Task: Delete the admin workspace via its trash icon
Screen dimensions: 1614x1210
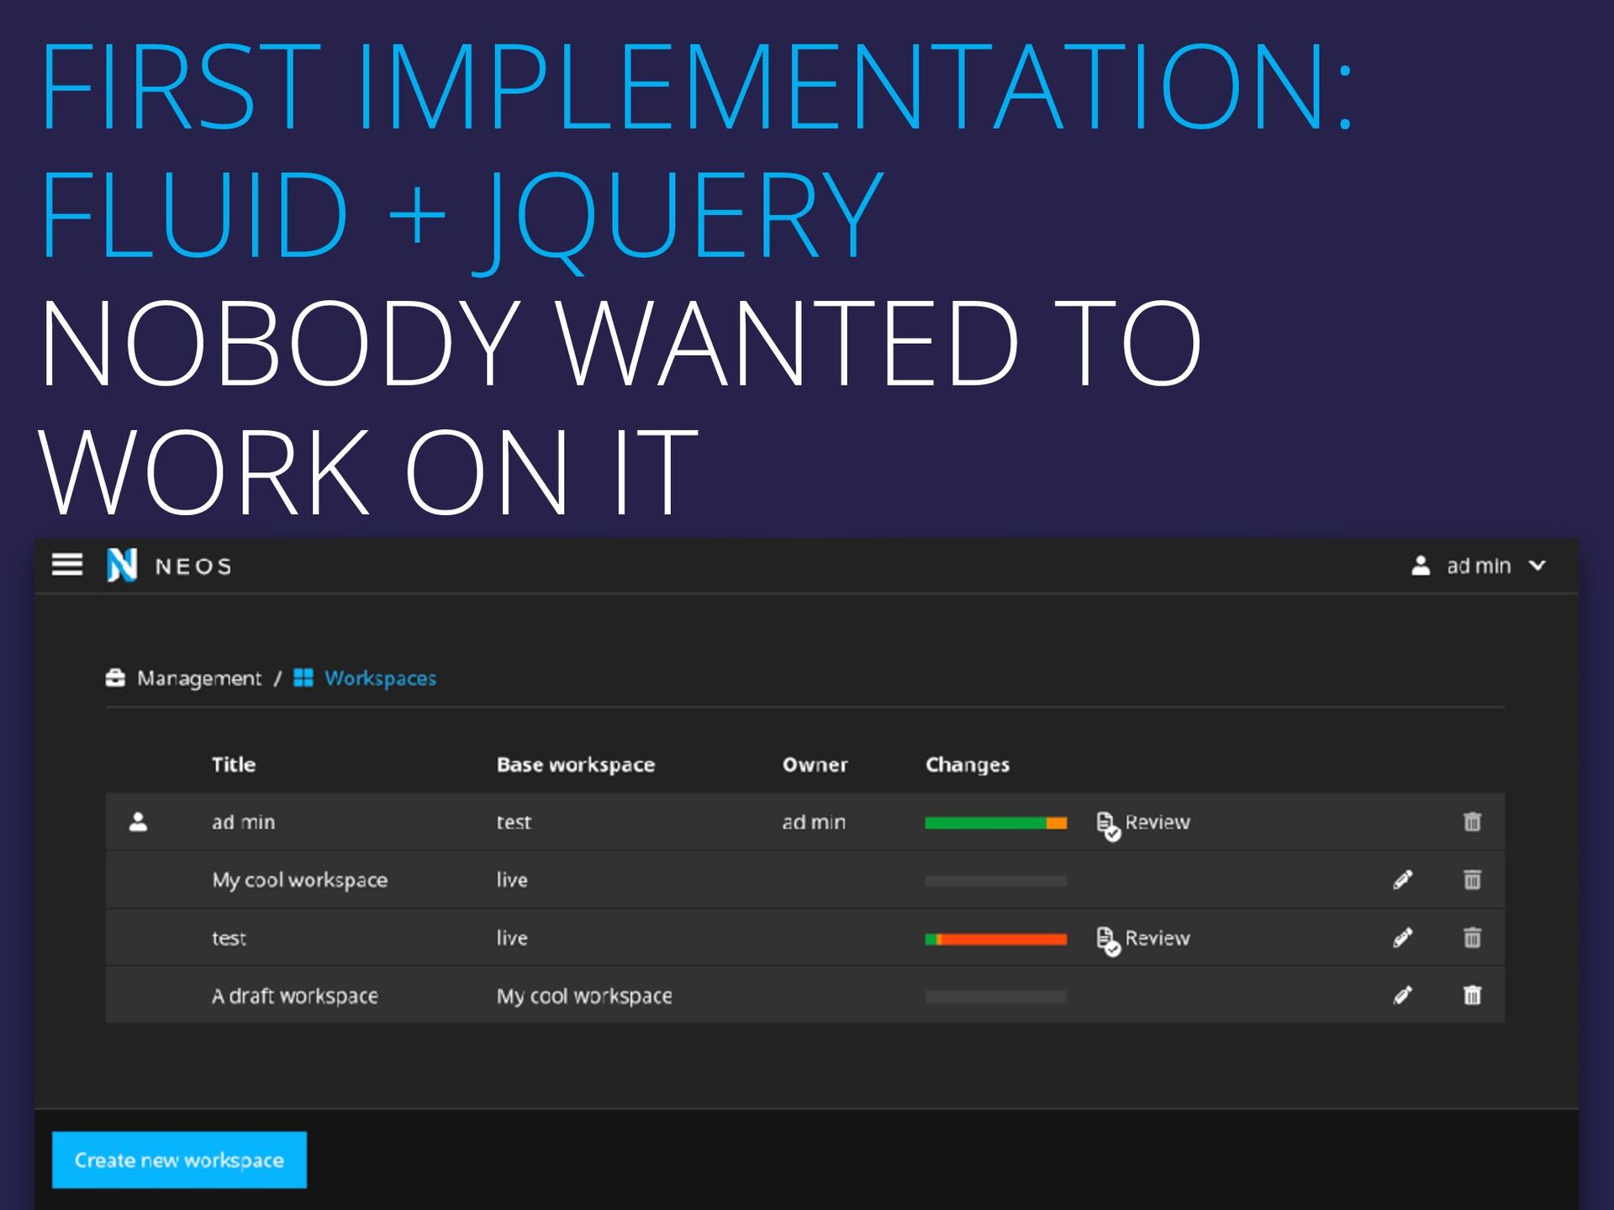Action: click(1472, 821)
